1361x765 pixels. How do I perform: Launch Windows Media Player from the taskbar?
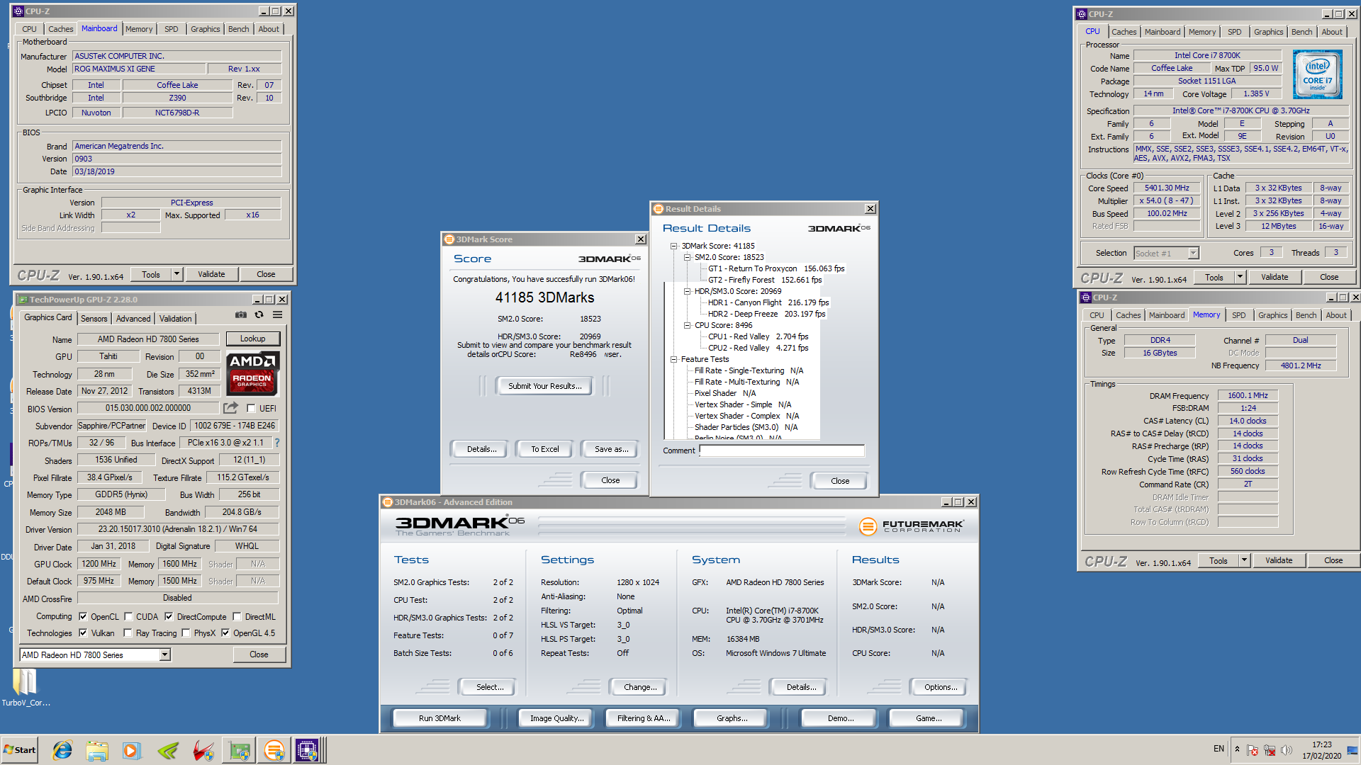click(132, 750)
